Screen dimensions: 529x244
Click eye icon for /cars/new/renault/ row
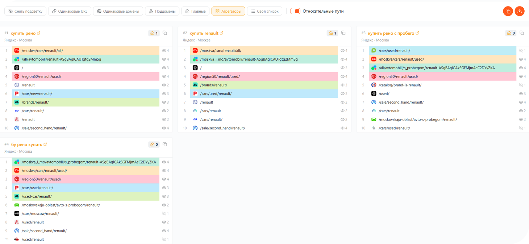click(x=164, y=94)
